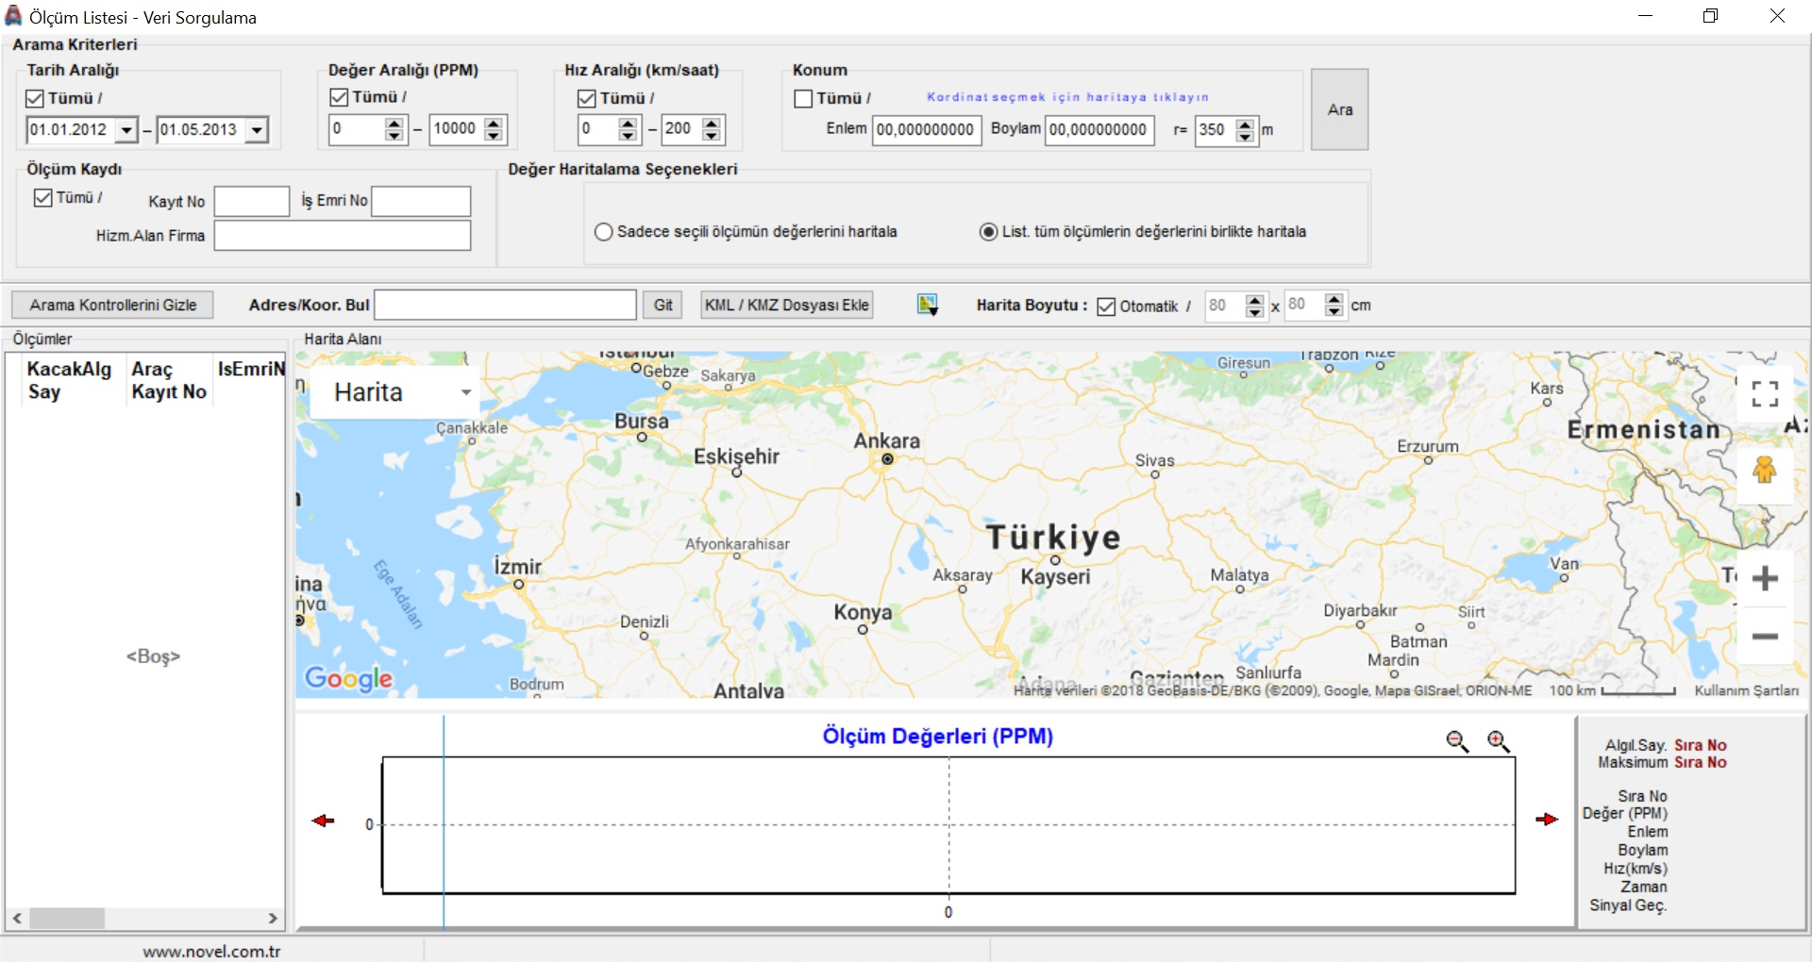This screenshot has height=962, width=1812.
Task: Click the Araç Kayıt No column header
Action: [169, 380]
